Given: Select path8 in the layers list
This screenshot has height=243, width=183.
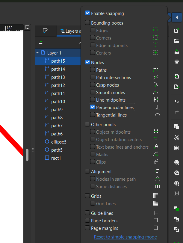Looking at the screenshot, I should tap(58, 118).
